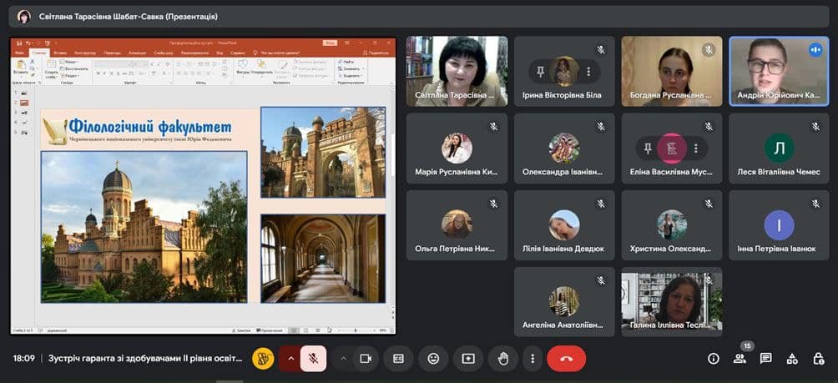Image resolution: width=838 pixels, height=383 pixels.
Task: Open the meeting details info icon
Action: point(714,359)
